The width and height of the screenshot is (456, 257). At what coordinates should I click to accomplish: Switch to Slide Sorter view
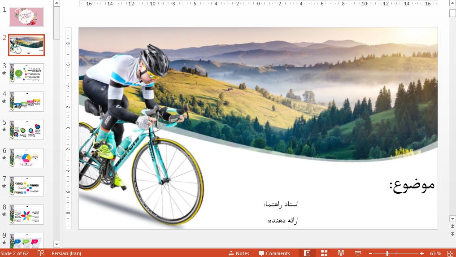[324, 253]
